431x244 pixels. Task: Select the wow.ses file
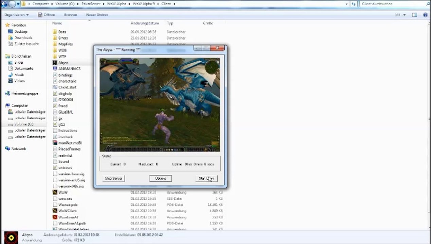[x=65, y=199]
